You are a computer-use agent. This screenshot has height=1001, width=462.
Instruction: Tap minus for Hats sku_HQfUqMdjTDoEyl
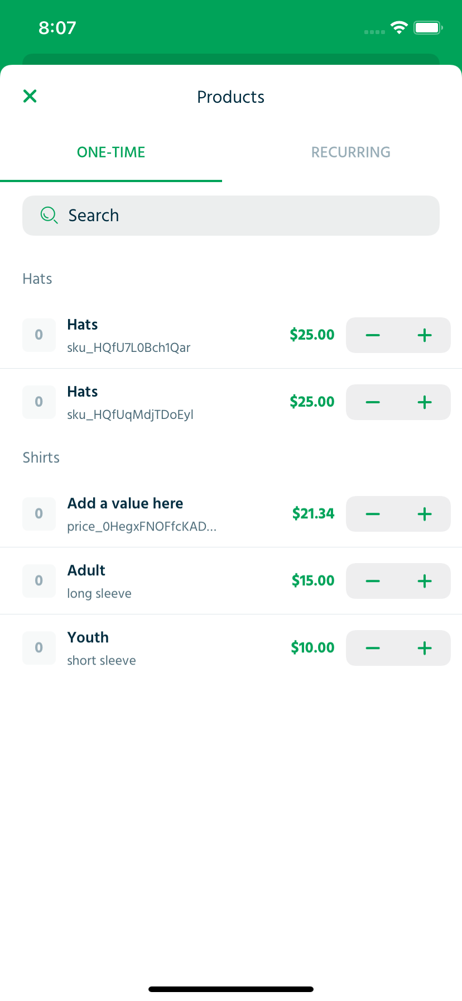[373, 402]
